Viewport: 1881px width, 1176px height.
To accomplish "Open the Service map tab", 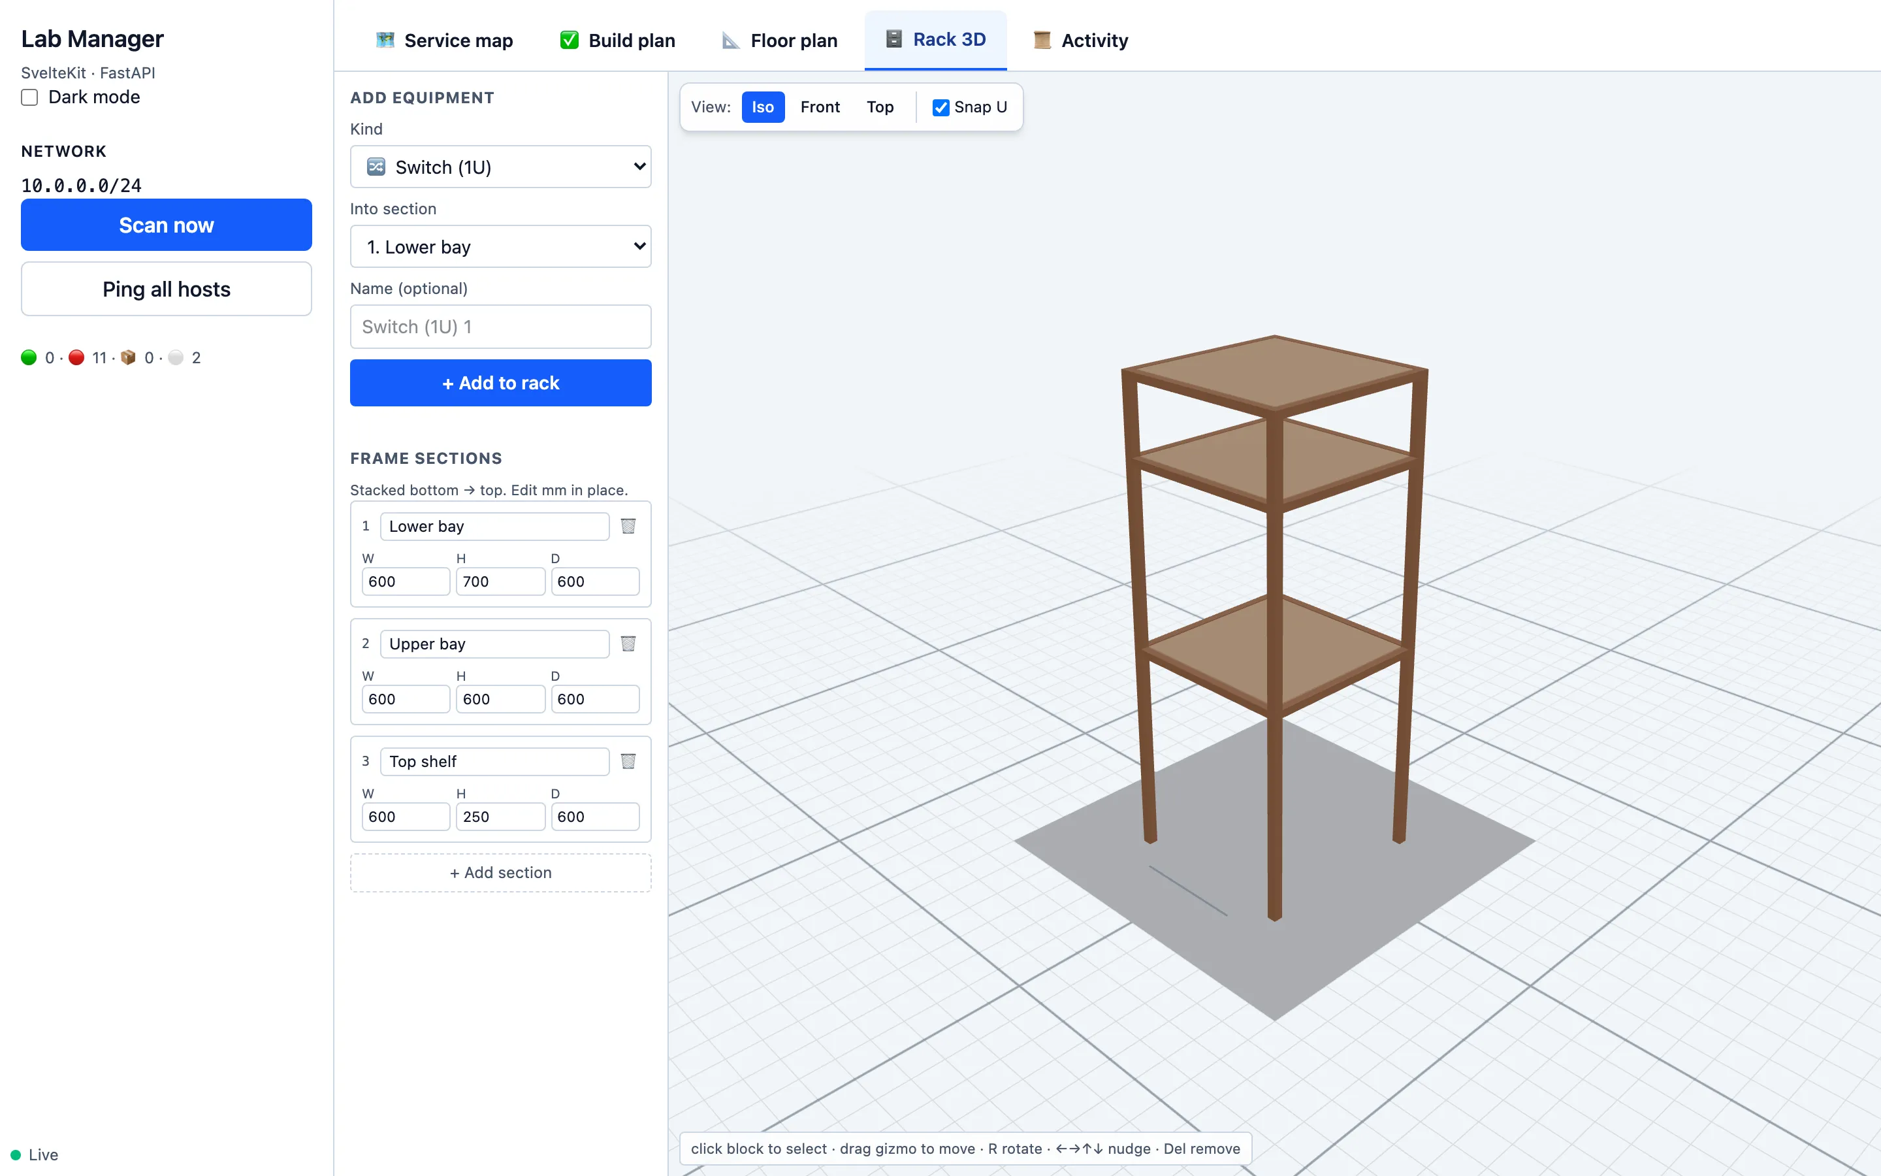I will [444, 40].
